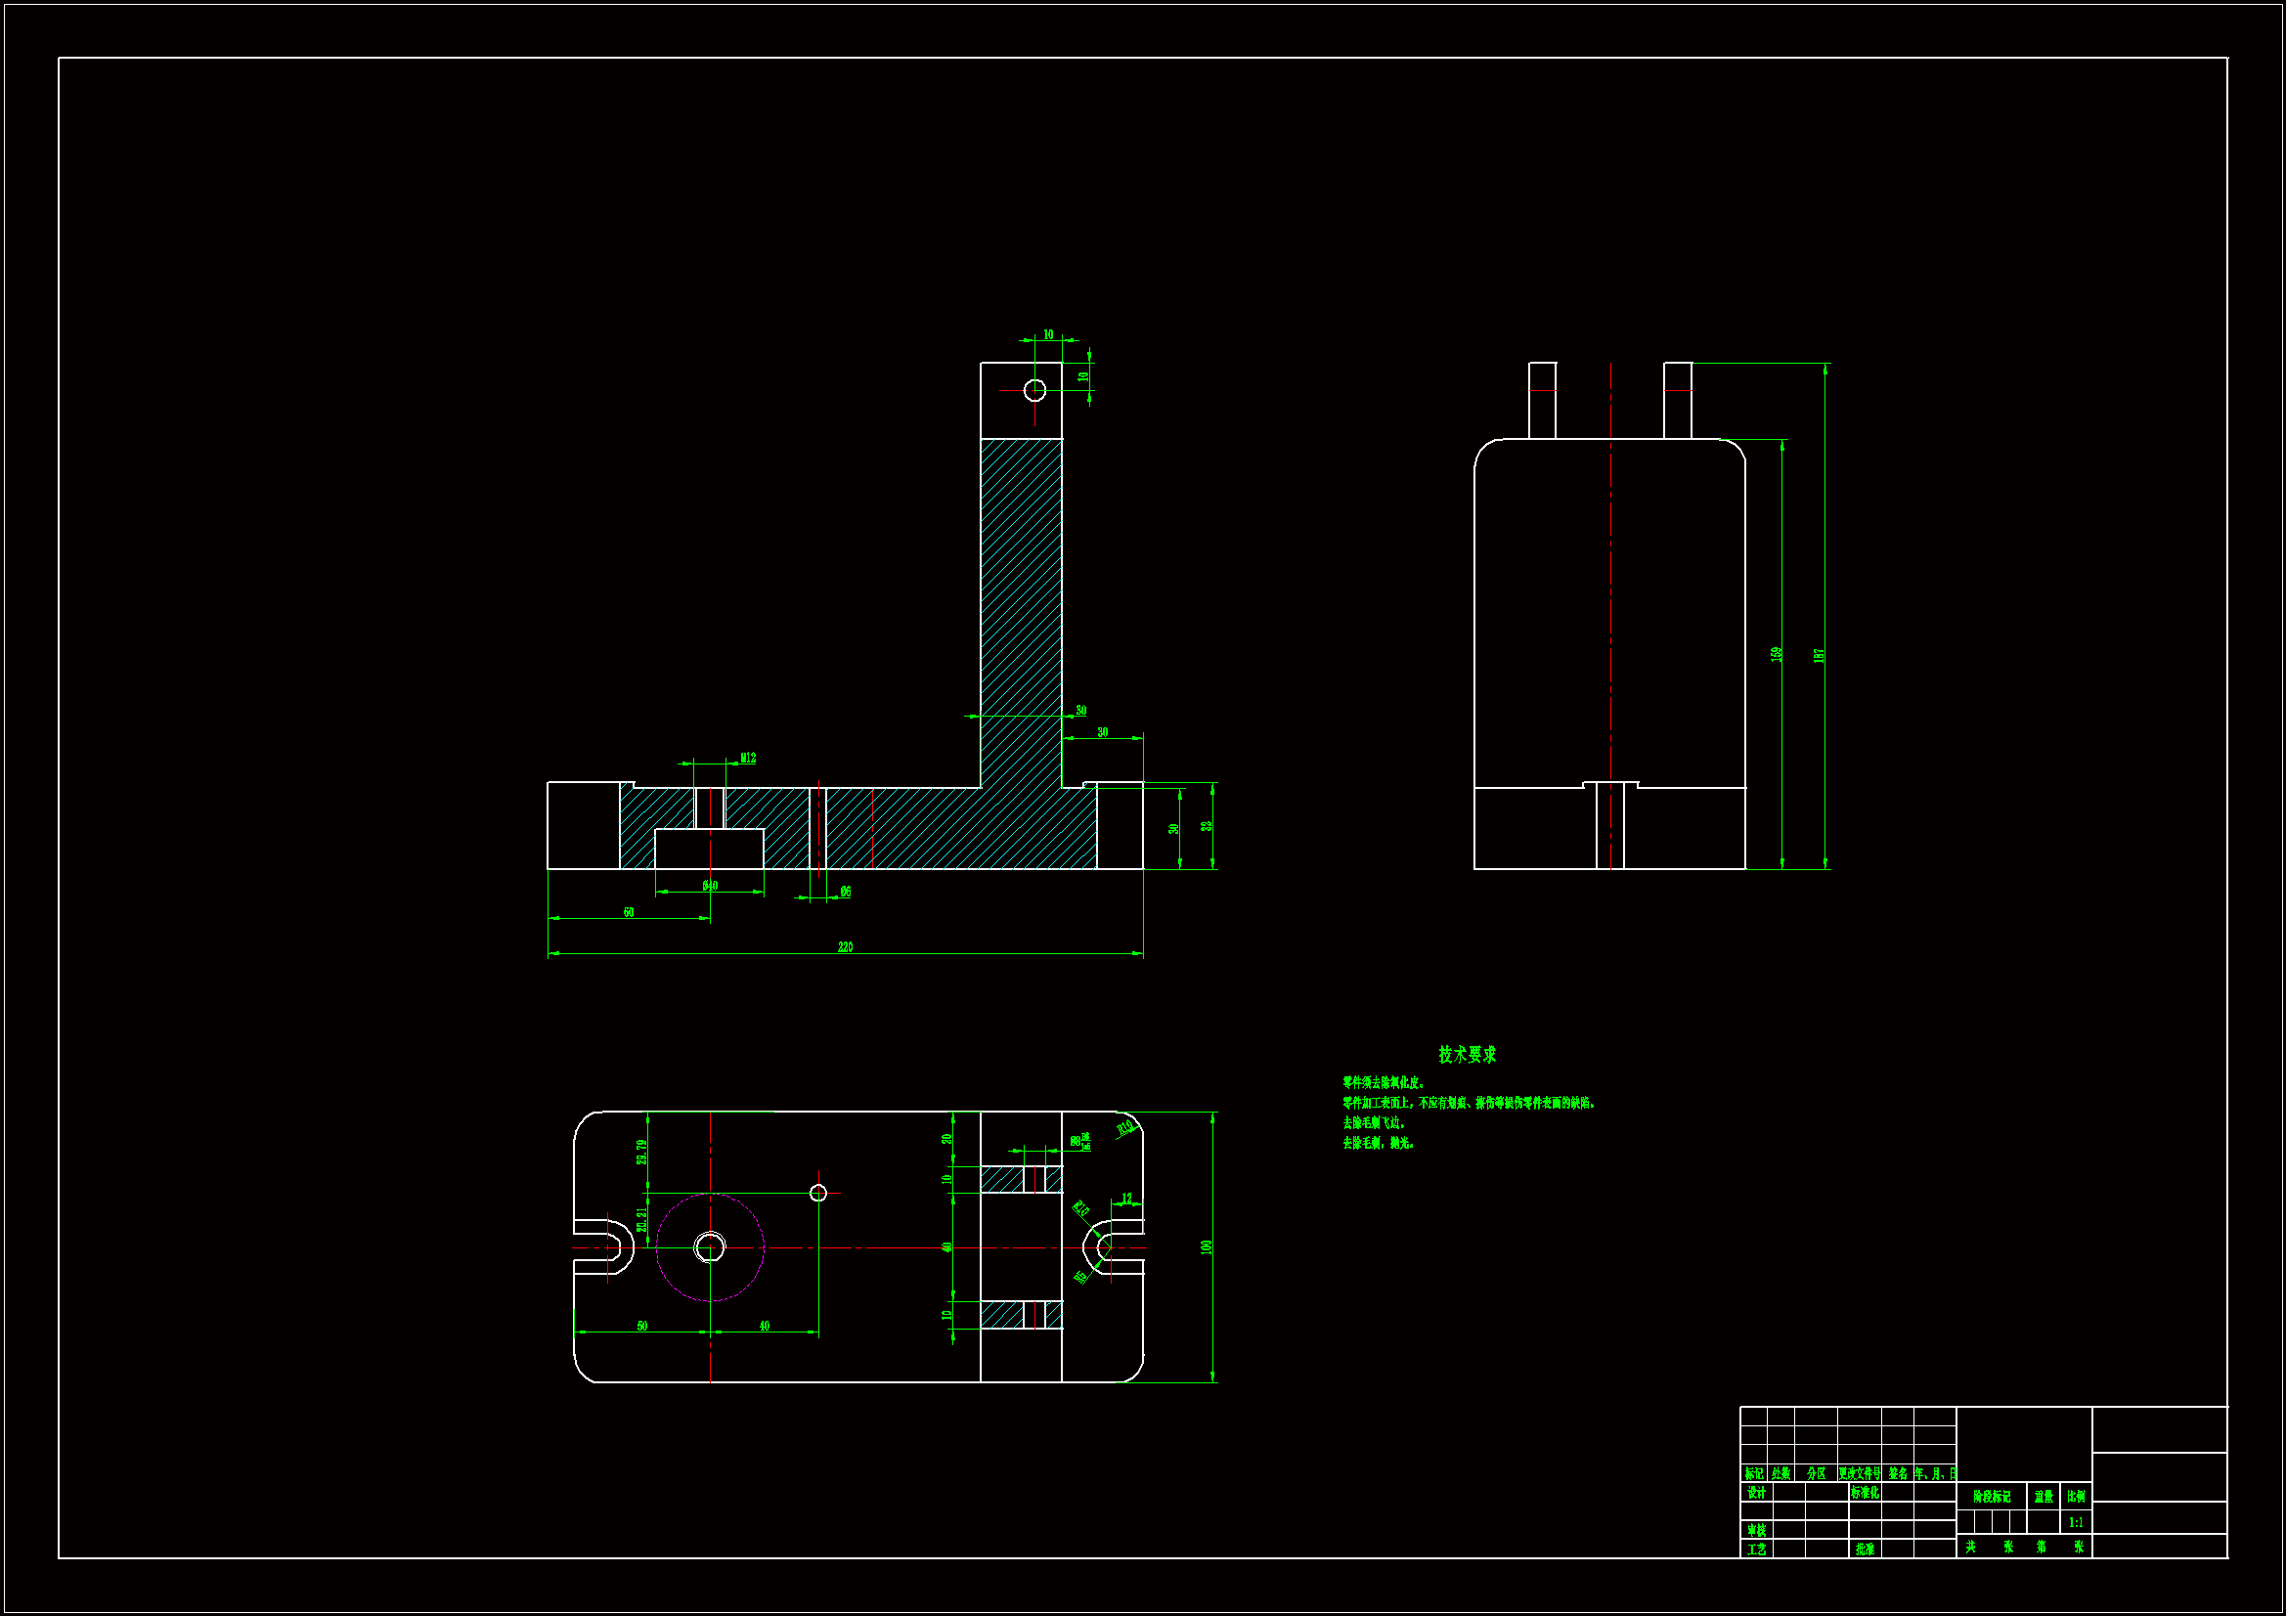Click the 比例 label in title block
This screenshot has width=2286, height=1616.
pos(2076,1497)
